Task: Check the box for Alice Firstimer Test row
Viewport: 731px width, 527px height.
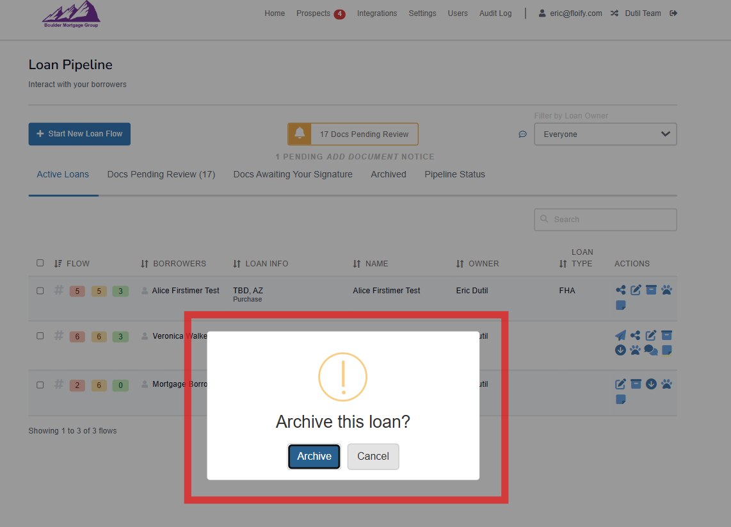Action: pos(40,291)
